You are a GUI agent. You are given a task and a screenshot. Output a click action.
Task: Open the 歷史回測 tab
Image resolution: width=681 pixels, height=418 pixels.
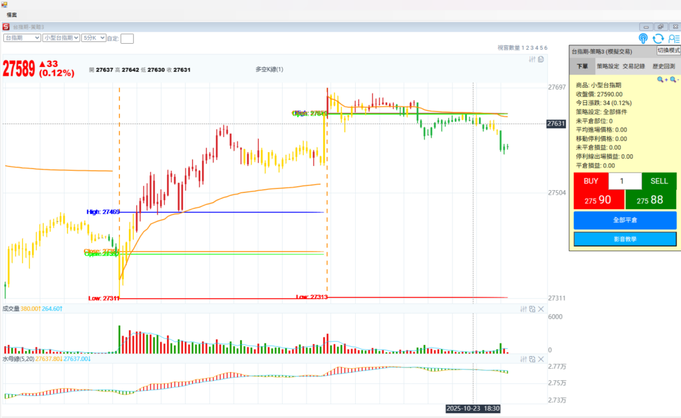[x=663, y=66]
